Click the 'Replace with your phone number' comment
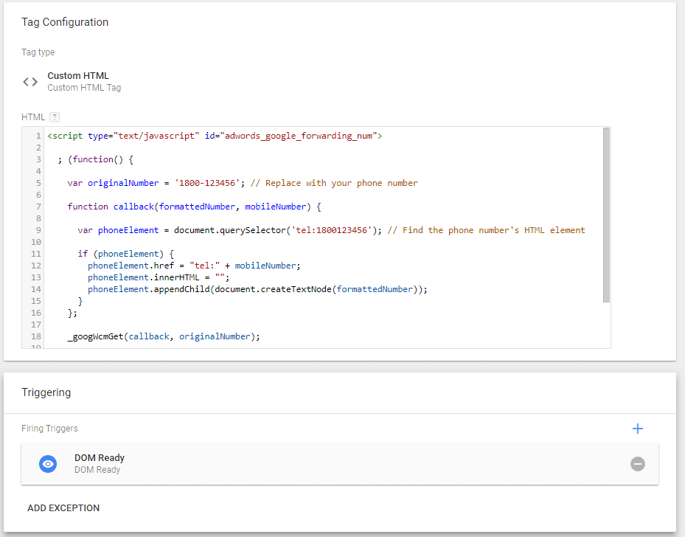This screenshot has height=537, width=685. pos(334,183)
